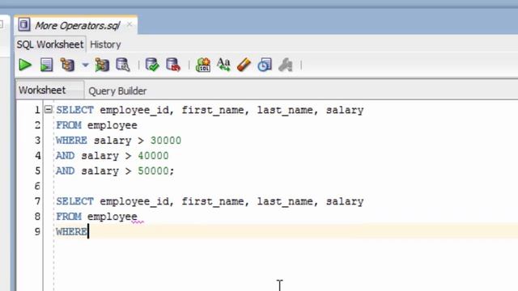518x291 pixels.
Task: Click the Rollback icon
Action: click(173, 65)
